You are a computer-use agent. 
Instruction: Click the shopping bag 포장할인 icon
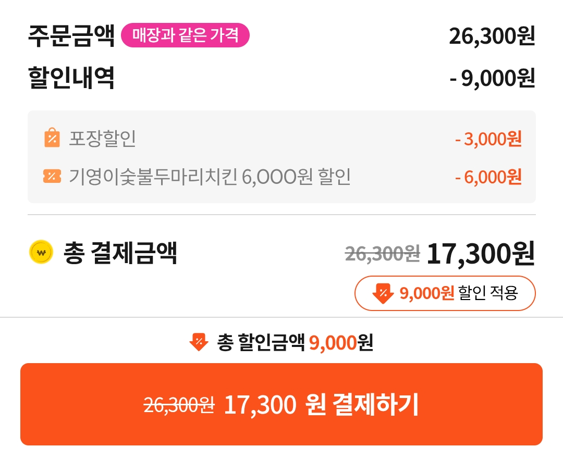tap(52, 138)
